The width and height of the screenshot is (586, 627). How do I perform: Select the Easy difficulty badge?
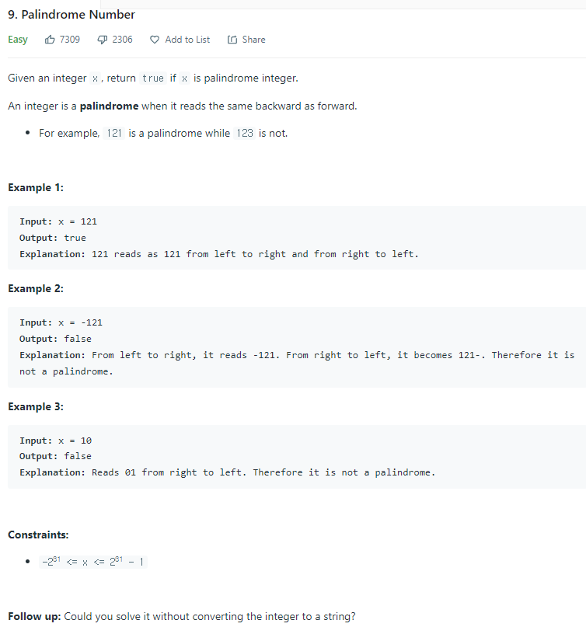point(17,39)
